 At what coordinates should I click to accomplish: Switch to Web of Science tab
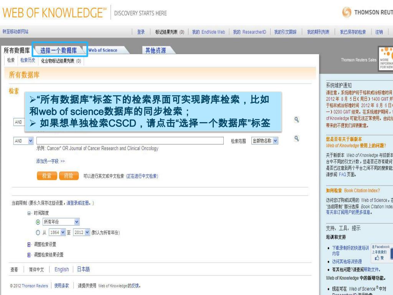103,50
